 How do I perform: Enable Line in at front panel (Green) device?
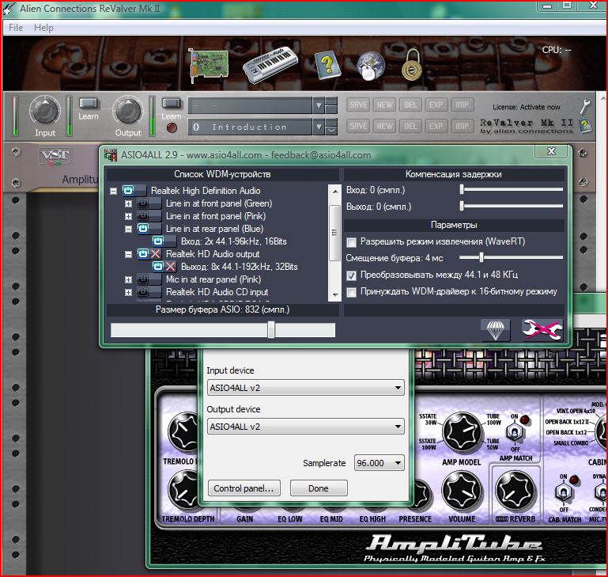point(149,203)
